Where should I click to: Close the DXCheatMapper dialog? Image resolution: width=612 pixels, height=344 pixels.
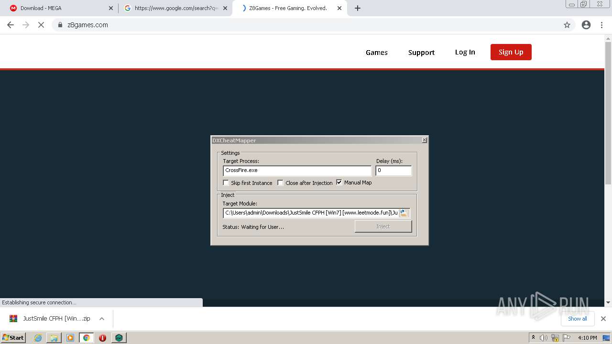[x=424, y=140]
